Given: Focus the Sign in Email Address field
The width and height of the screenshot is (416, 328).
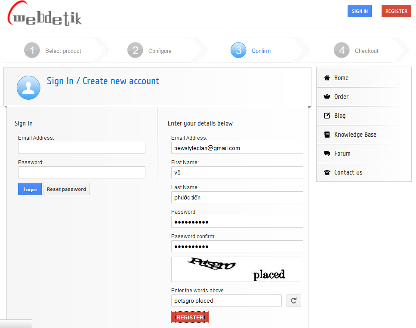Looking at the screenshot, I should pos(82,148).
